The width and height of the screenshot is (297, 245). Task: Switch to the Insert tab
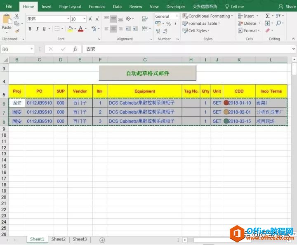tap(46, 7)
